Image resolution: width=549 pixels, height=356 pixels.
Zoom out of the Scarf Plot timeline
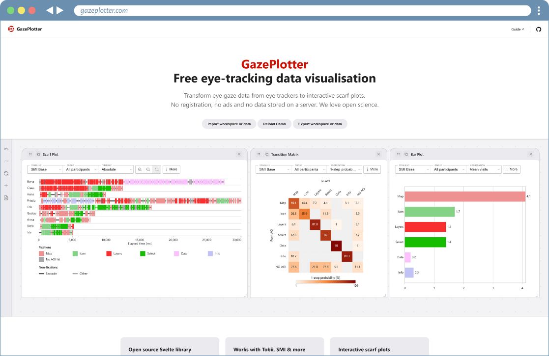click(x=148, y=169)
